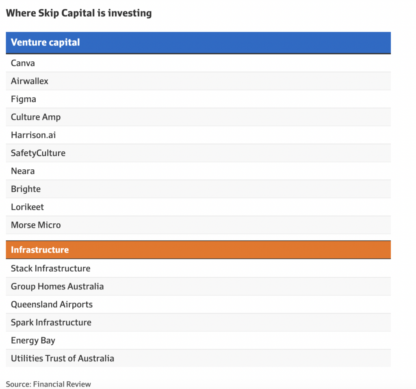Select Brighte in the venture list
The width and height of the screenshot is (416, 389).
point(26,189)
